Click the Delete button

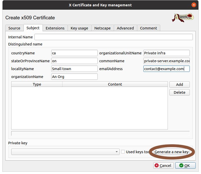(180, 92)
